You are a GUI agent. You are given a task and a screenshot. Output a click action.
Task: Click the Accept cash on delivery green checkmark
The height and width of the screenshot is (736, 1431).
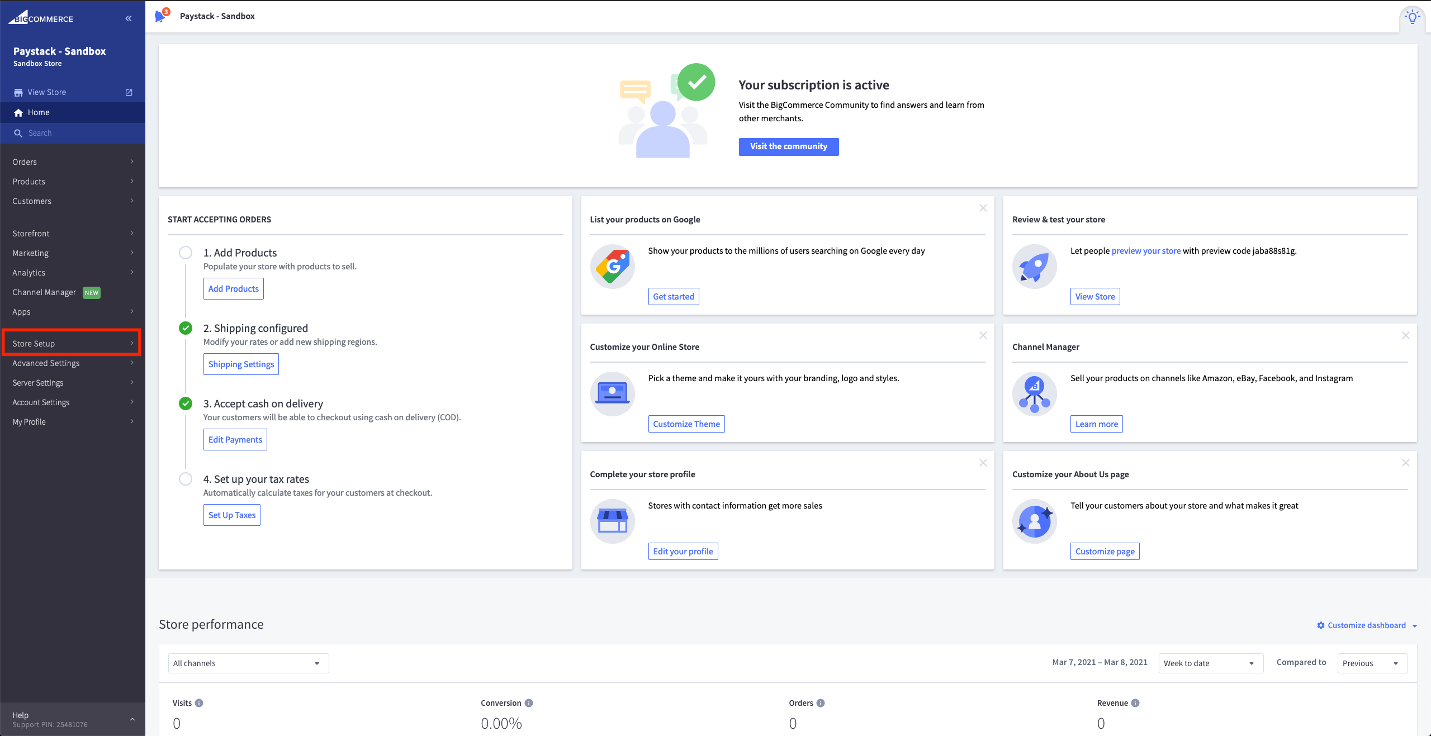pos(186,403)
